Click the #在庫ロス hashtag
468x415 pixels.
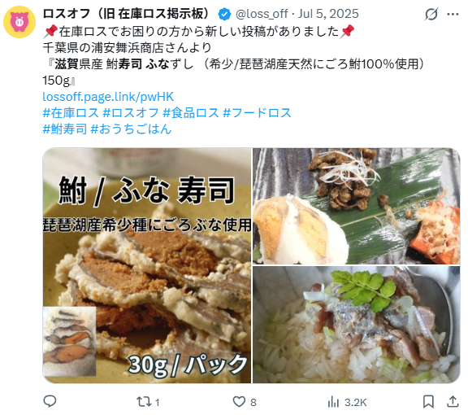point(71,113)
